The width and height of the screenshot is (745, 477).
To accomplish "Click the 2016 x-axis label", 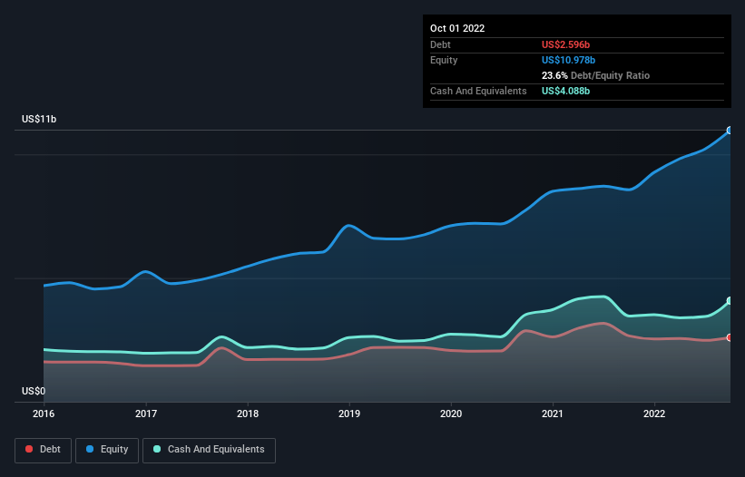I will pyautogui.click(x=44, y=414).
